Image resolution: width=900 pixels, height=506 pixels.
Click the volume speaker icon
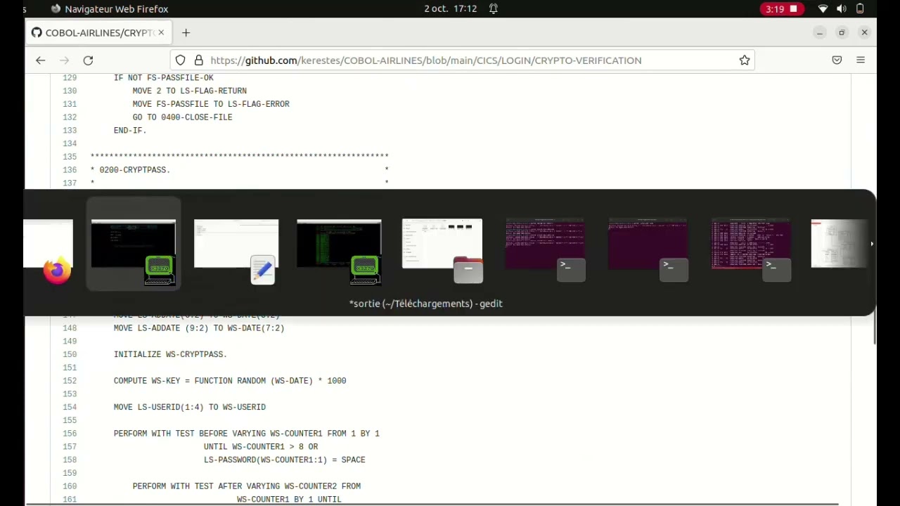tap(842, 9)
